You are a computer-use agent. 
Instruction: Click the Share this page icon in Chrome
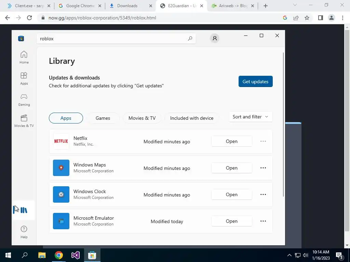click(x=296, y=18)
